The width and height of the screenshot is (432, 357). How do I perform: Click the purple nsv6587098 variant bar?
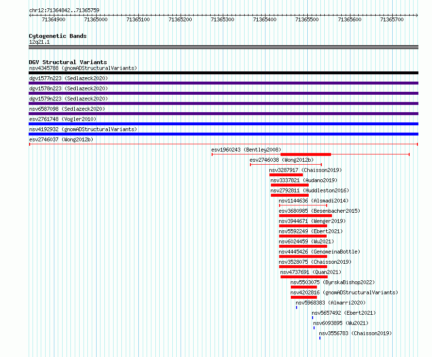(223, 114)
